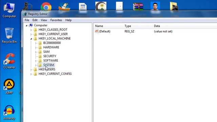The width and height of the screenshot is (217, 122).
Task: Click the Registry Editor window title text
Action: [x=38, y=14]
